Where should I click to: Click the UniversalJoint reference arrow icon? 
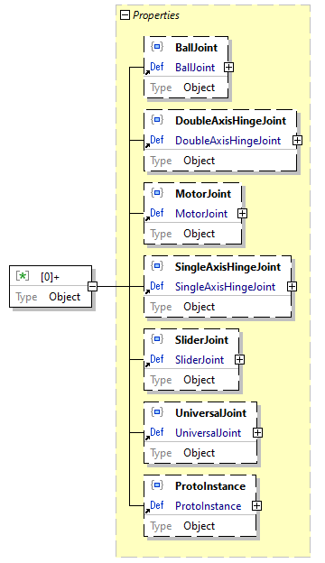point(147,438)
